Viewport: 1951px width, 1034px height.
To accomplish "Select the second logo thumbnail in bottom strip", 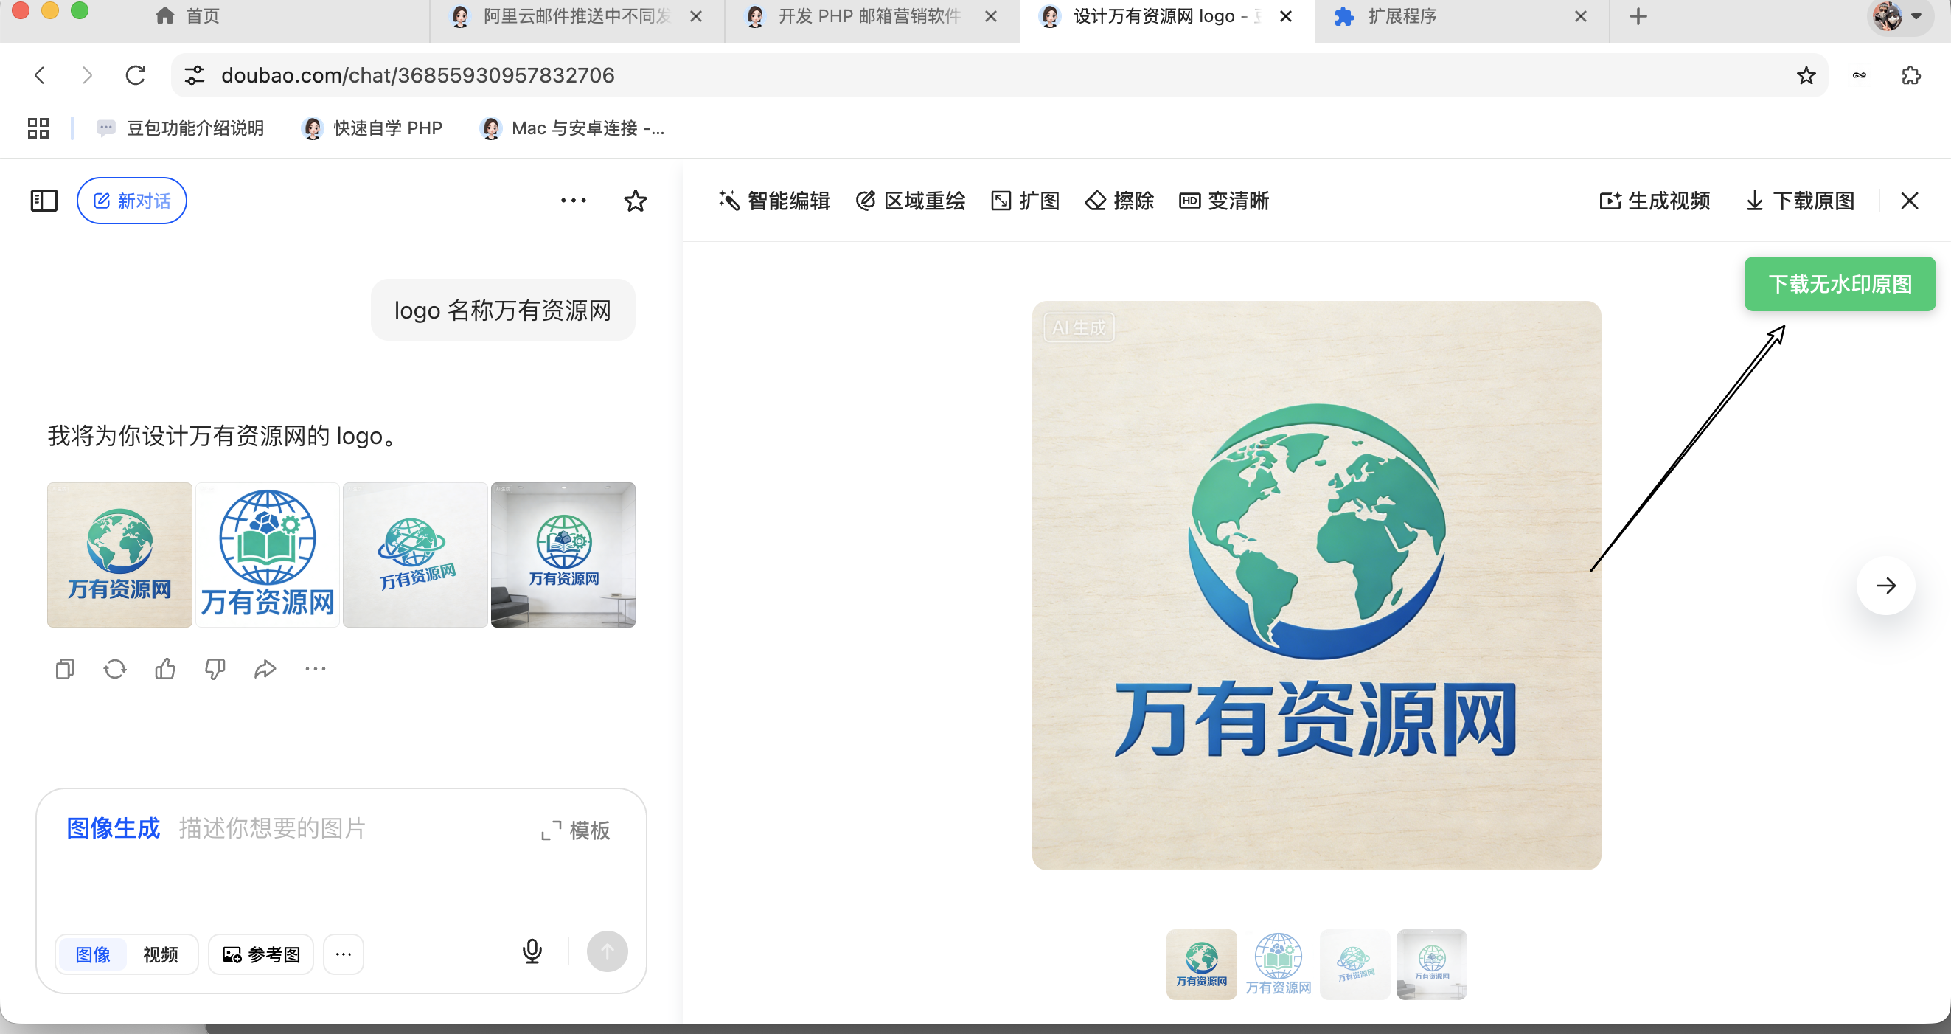I will coord(1278,965).
